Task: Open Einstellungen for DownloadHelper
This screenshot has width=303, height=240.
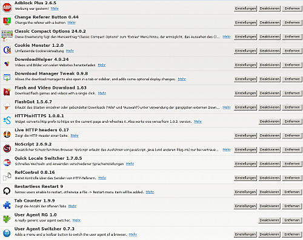Action: (245, 65)
